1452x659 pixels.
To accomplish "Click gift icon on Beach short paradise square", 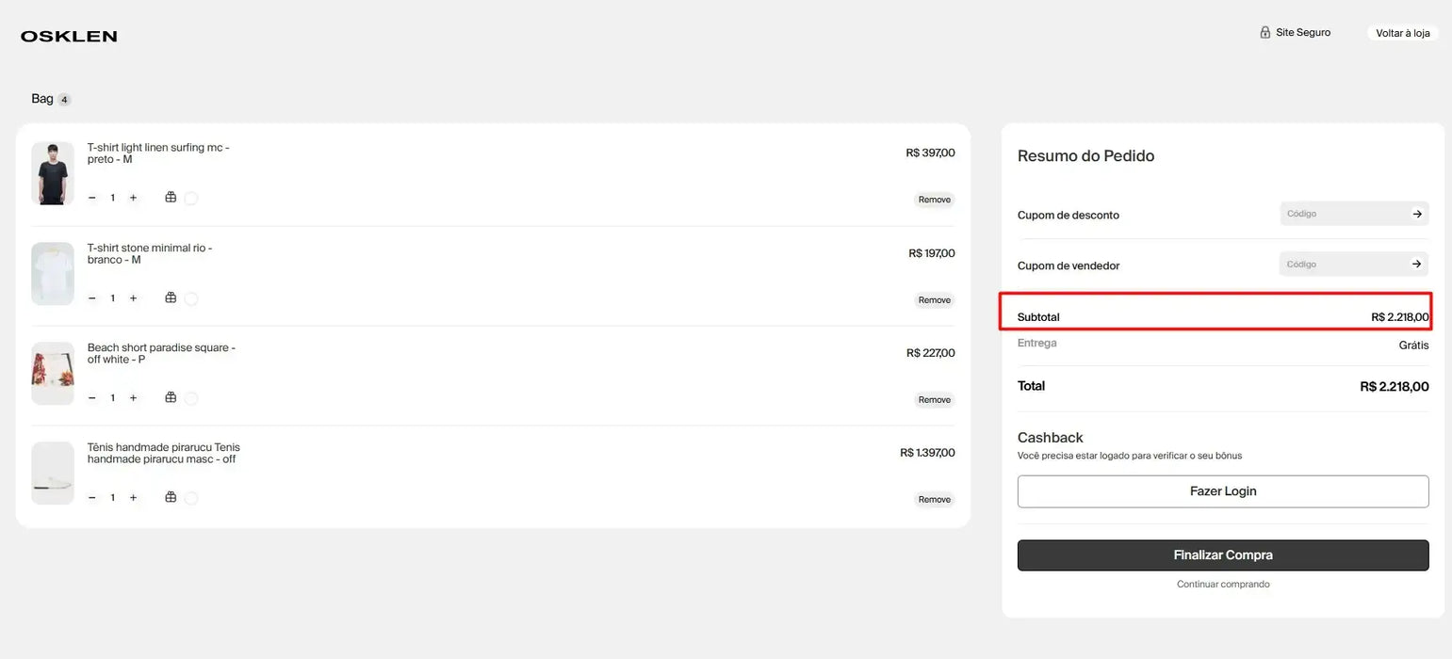I will point(171,397).
